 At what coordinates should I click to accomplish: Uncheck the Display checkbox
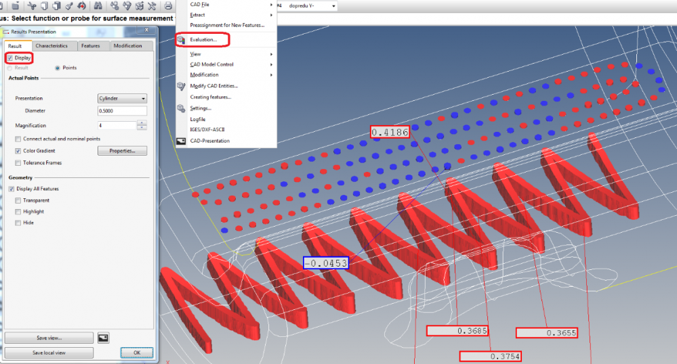coord(10,58)
